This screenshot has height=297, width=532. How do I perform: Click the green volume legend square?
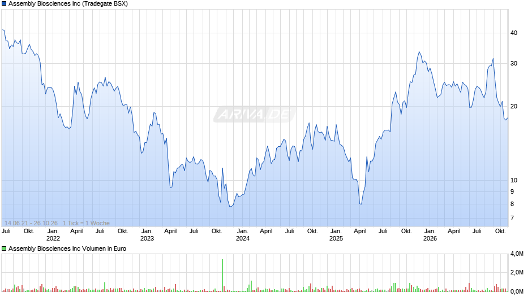(x=4, y=248)
